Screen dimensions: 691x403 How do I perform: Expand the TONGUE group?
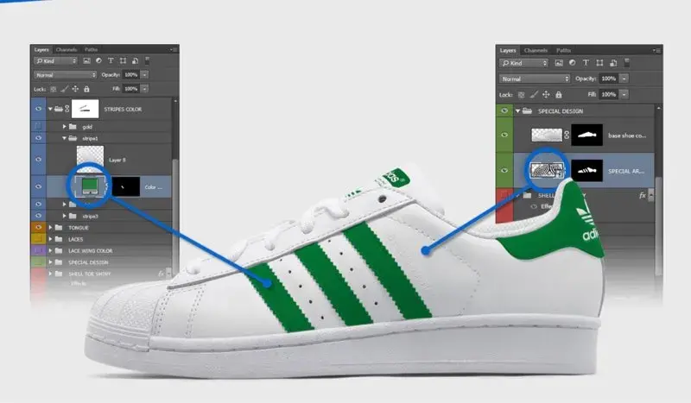(50, 227)
